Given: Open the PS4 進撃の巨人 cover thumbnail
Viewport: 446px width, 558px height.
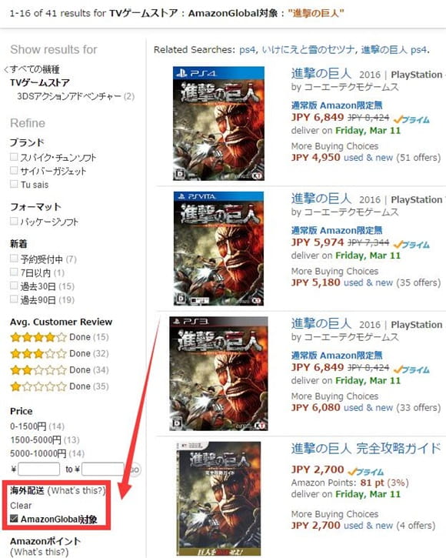Looking at the screenshot, I should coord(218,123).
